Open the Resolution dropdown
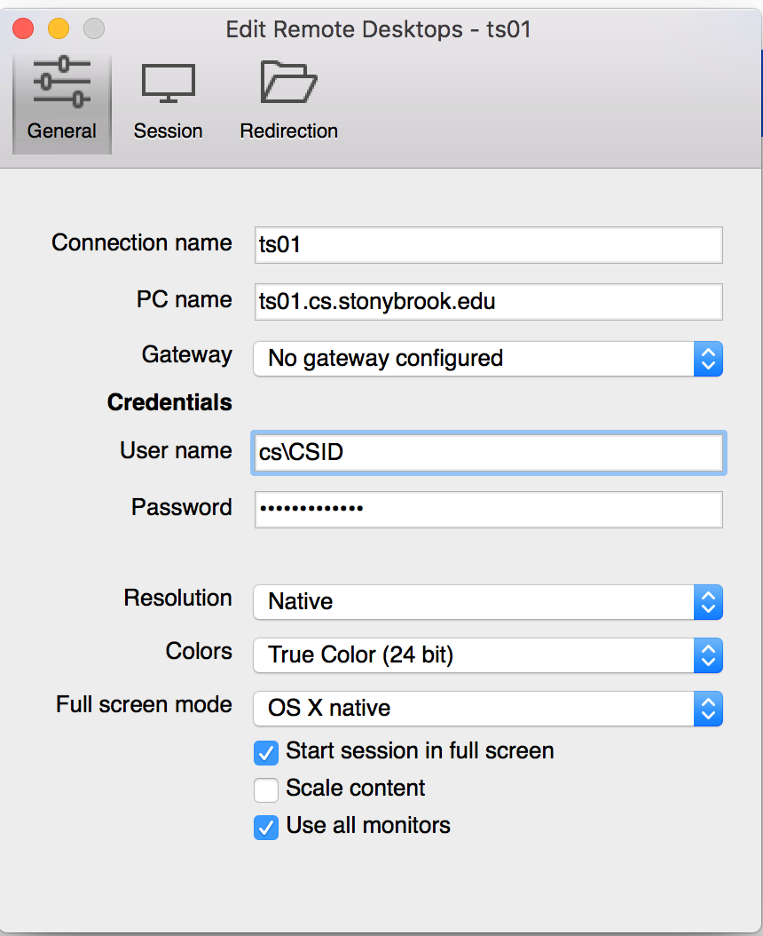The height and width of the screenshot is (936, 763). click(488, 602)
